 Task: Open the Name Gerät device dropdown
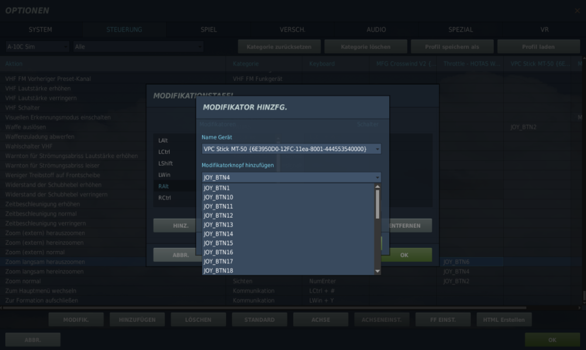[291, 149]
